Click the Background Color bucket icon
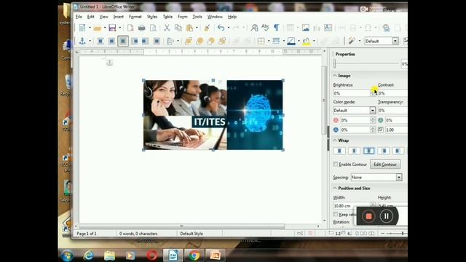Image resolution: width=466 pixels, height=262 pixels. point(307,41)
